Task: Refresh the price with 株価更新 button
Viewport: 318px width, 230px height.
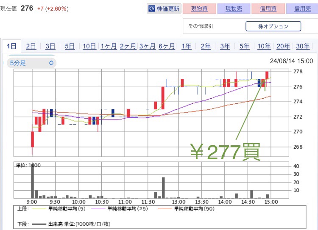Action: [164, 9]
